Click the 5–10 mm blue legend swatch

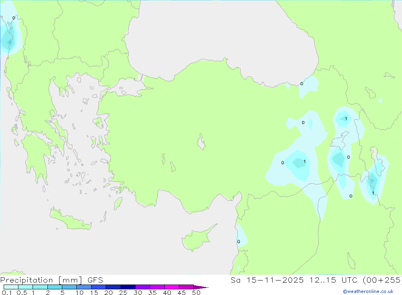70,287
